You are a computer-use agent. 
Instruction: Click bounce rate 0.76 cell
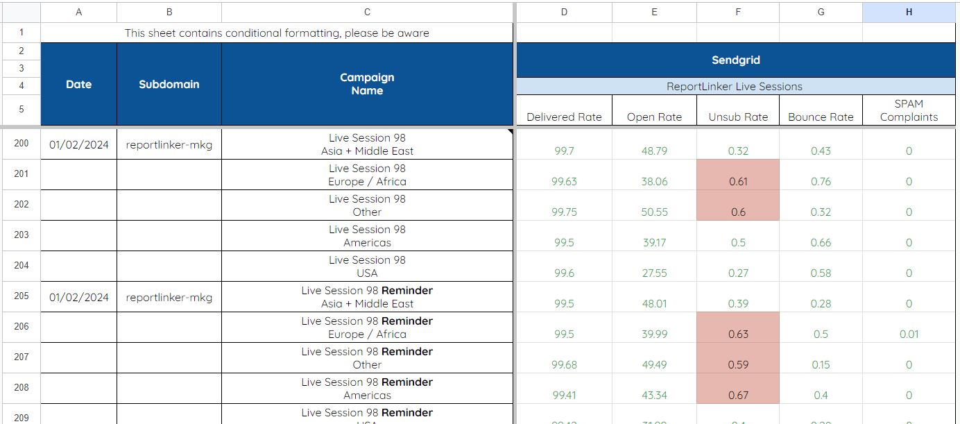(821, 175)
